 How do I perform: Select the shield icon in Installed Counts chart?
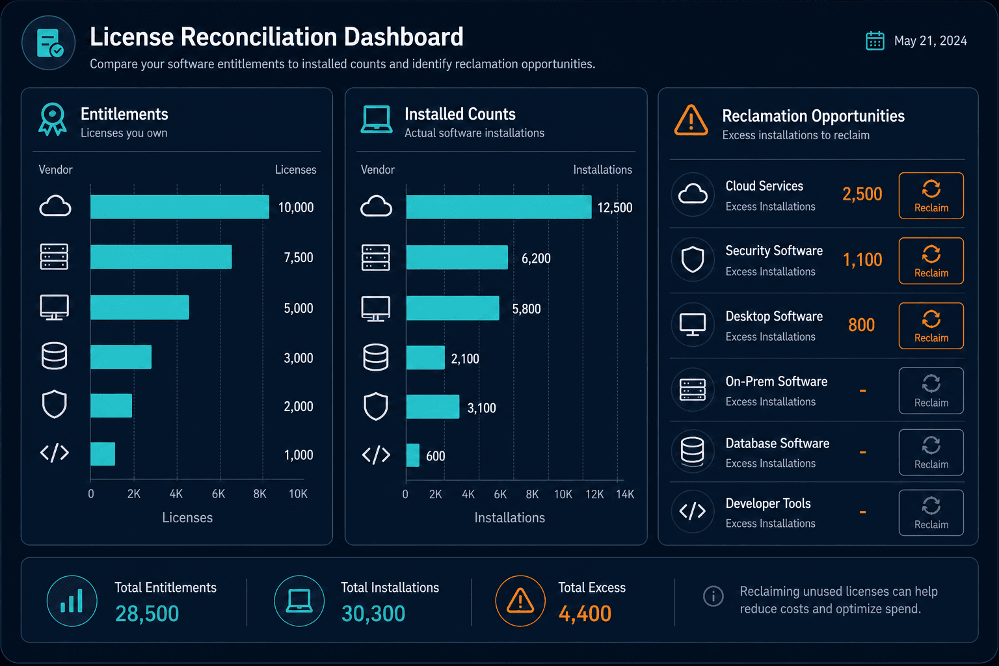[376, 406]
